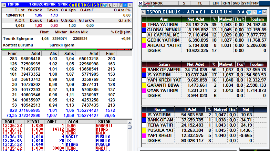The image size is (270, 151).
Task: Click trade at 13:35:22 with 30000 lots
Action: coord(65,148)
